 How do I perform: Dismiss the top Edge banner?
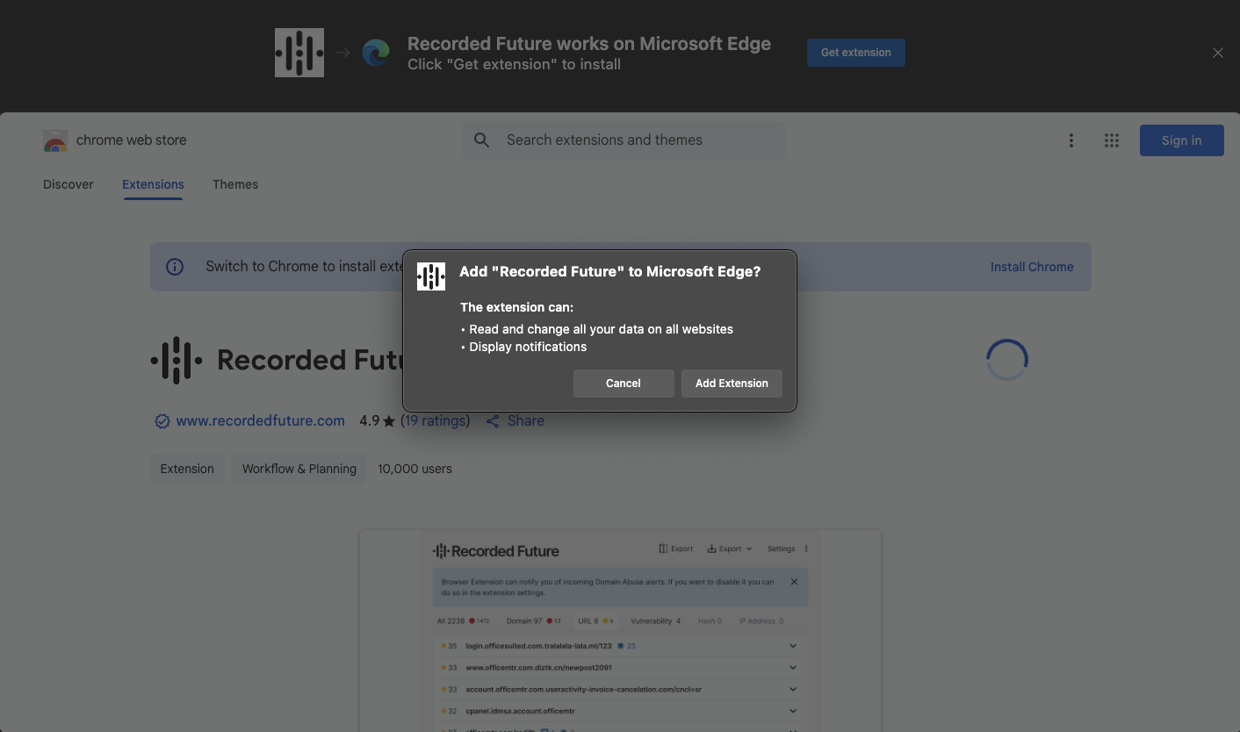(x=1217, y=53)
